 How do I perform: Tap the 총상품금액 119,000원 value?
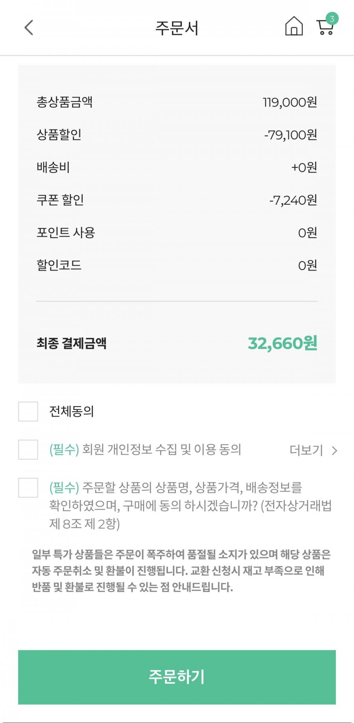click(289, 102)
